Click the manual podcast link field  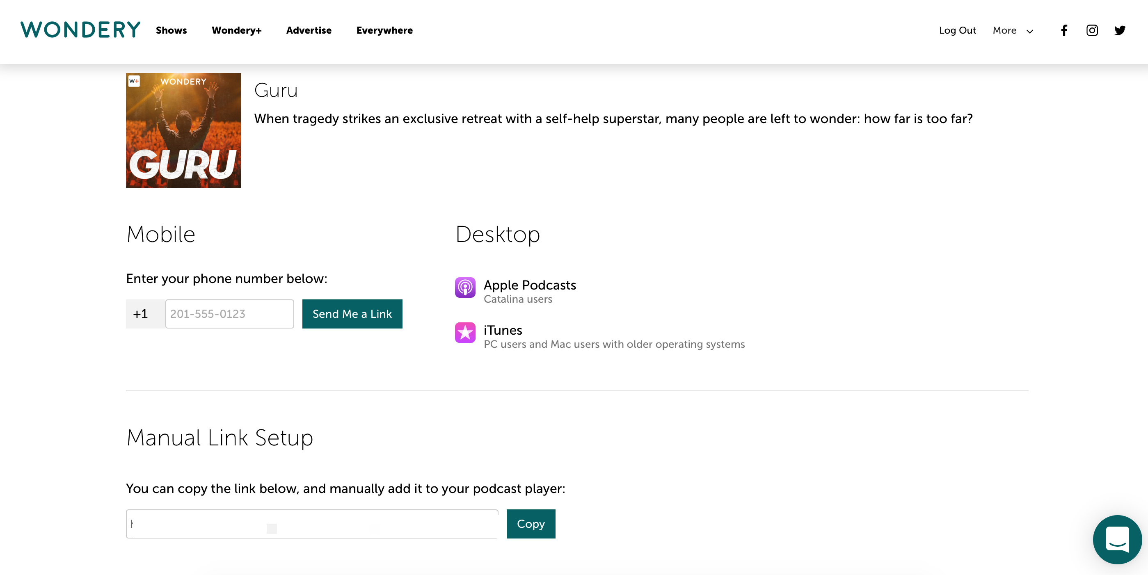[312, 523]
